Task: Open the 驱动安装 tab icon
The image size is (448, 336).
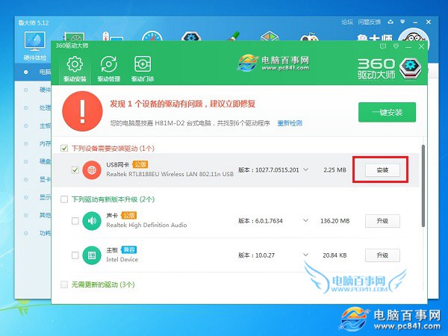Action: pos(75,65)
